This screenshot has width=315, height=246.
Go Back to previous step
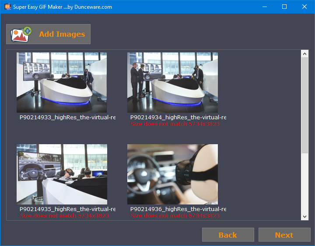pyautogui.click(x=228, y=235)
